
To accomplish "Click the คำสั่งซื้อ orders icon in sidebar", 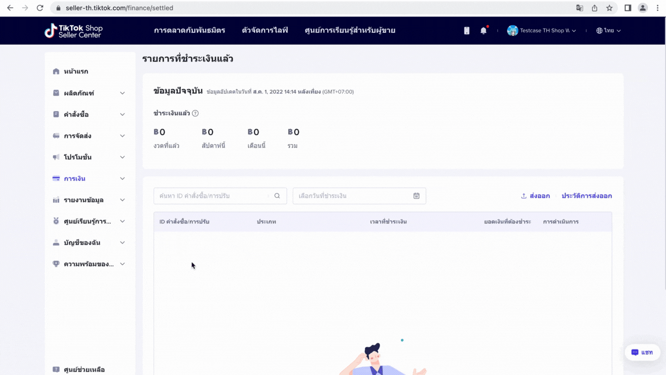I will (56, 114).
